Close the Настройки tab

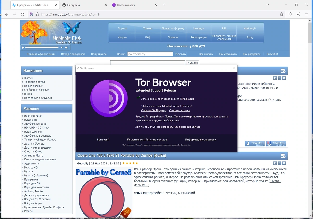(x=106, y=5)
